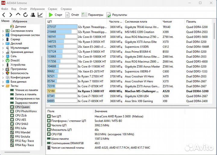Select the 6x Ryzen 5 3600 HT row

coord(90,91)
